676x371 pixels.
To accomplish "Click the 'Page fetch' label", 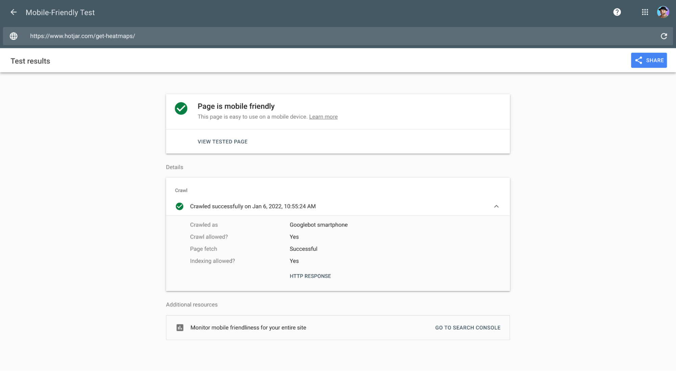I will (x=204, y=249).
